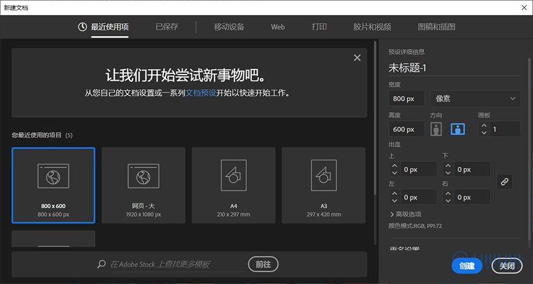The height and width of the screenshot is (284, 533).
Task: Open the 文档预设 link in the banner
Action: [x=201, y=93]
